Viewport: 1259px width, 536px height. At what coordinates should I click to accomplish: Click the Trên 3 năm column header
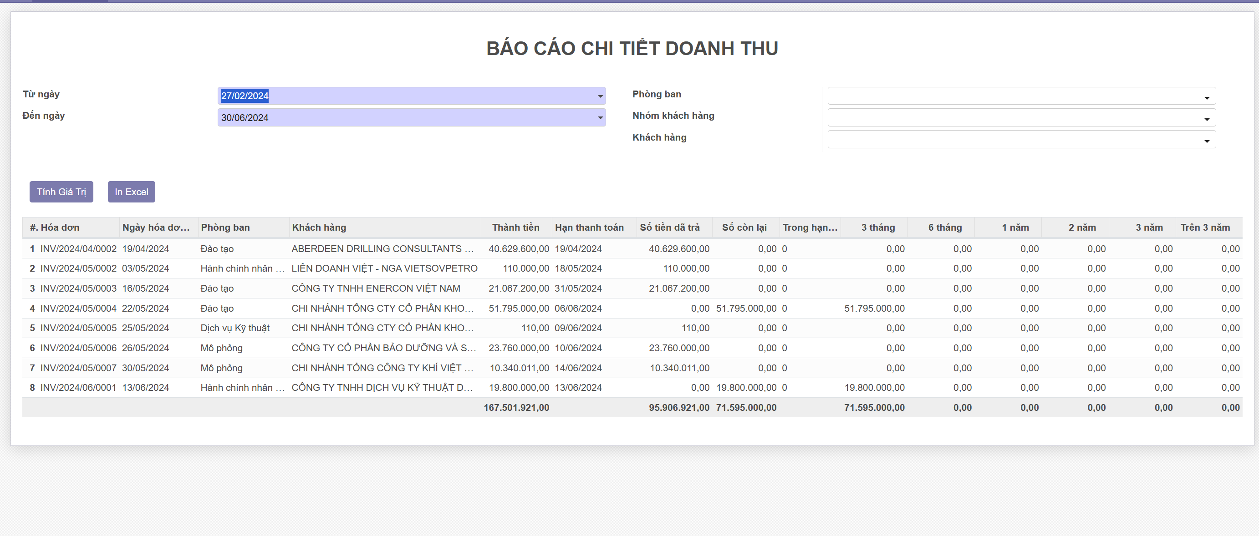1205,227
